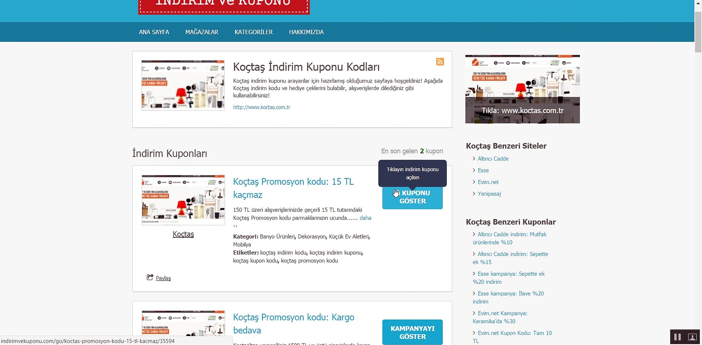Screen dimensions: 702x345
Task: Click the orange RSS feed icon
Action: [440, 62]
